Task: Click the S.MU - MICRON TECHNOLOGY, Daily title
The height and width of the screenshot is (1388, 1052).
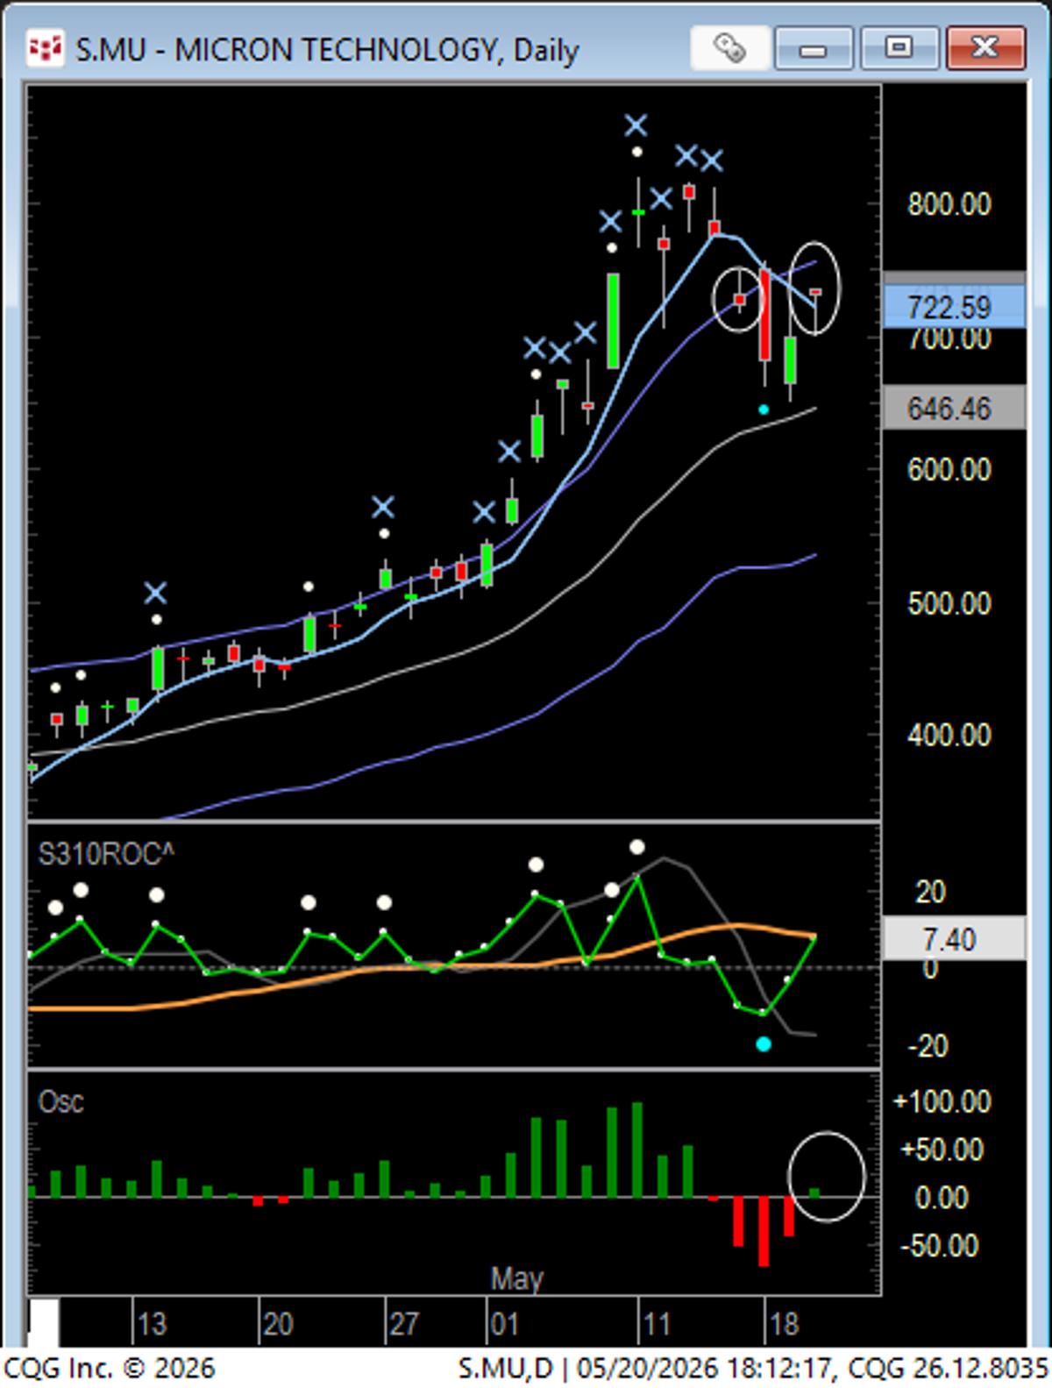Action: tap(327, 50)
